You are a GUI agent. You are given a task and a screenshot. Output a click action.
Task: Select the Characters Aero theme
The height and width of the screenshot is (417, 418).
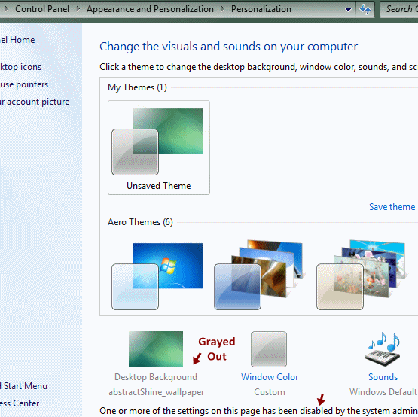click(x=362, y=275)
